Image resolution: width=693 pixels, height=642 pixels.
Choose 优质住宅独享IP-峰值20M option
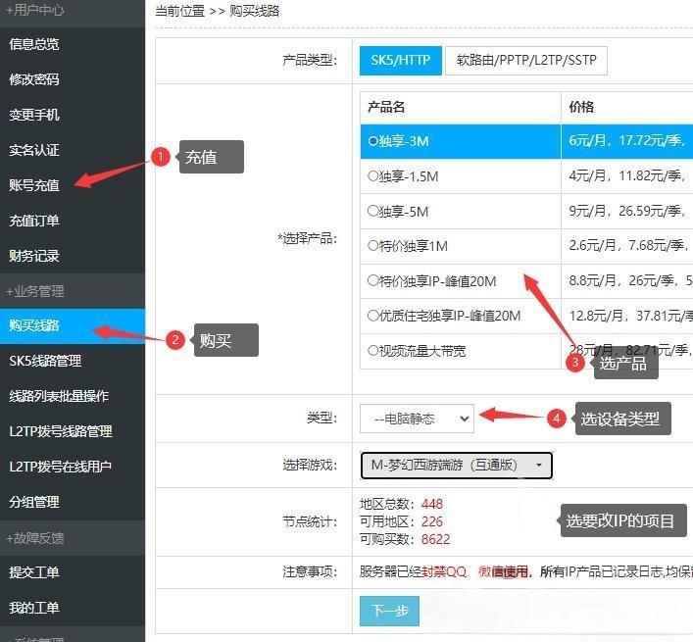coord(372,317)
